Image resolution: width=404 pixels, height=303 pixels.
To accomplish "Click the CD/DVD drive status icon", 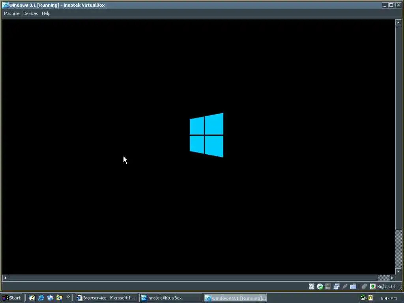I will point(320,286).
